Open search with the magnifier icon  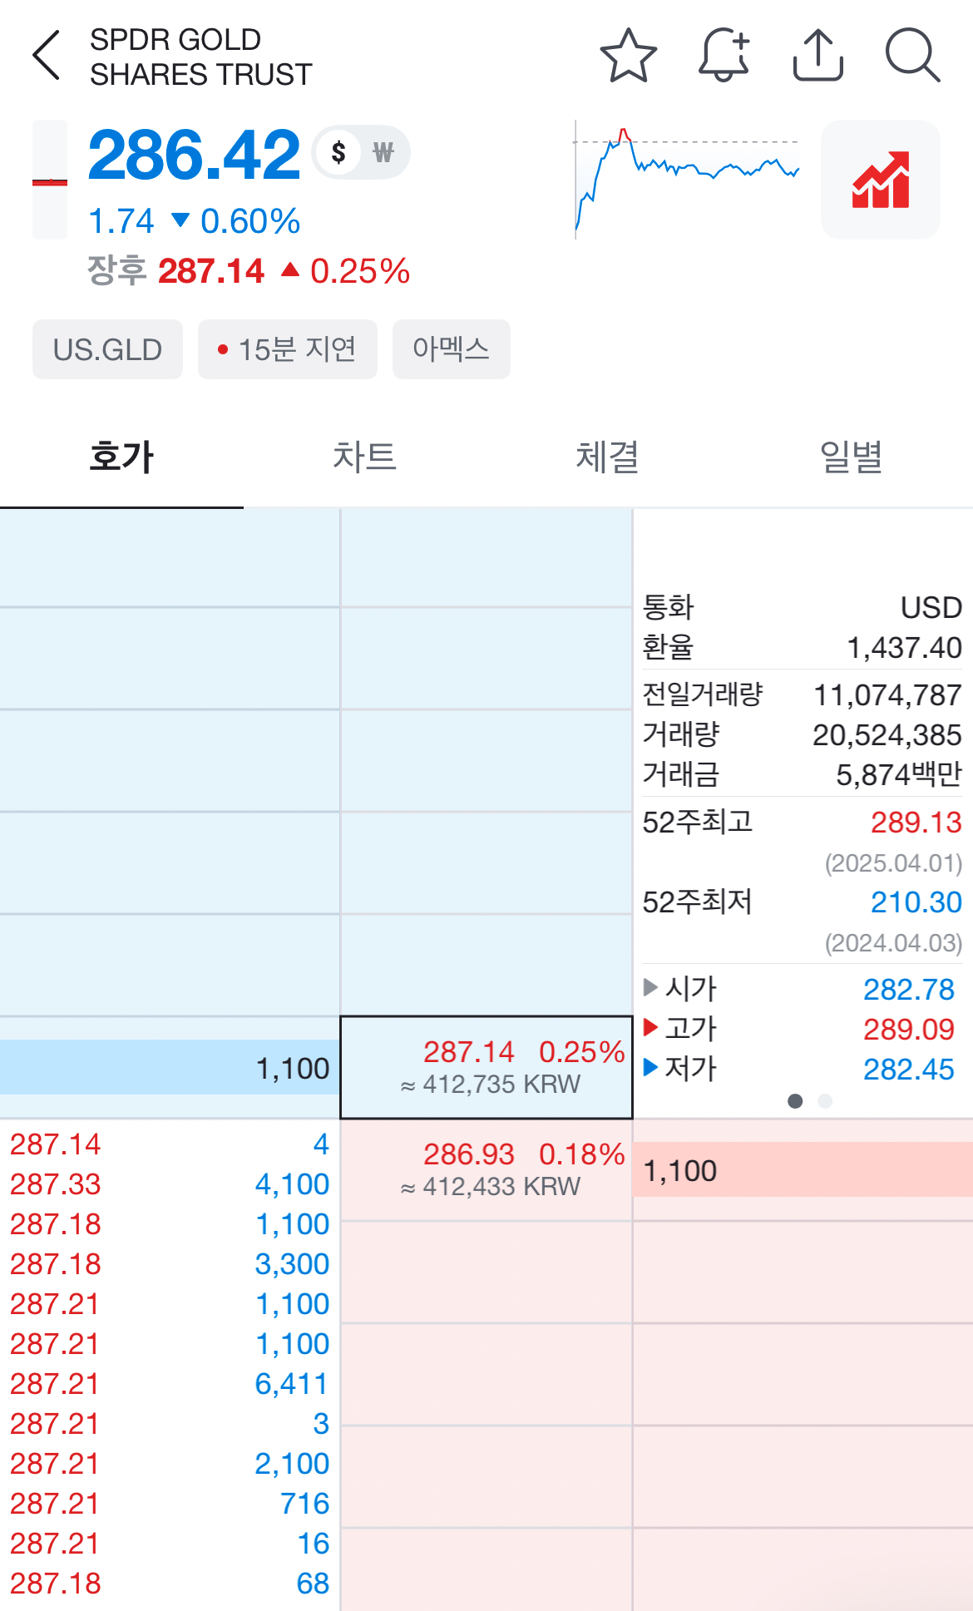(912, 56)
